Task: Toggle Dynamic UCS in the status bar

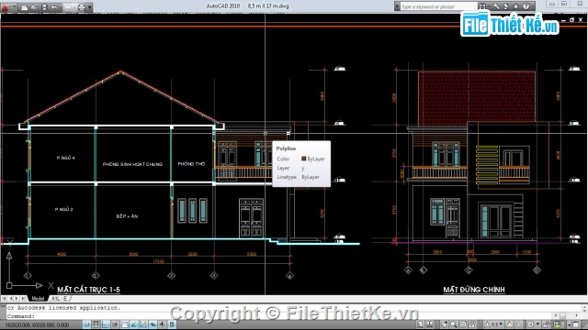Action: [x=143, y=324]
